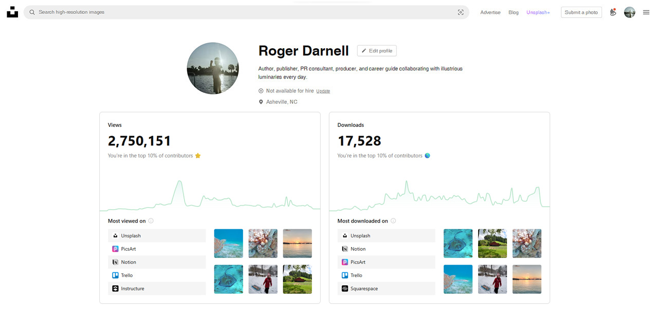
Task: Open the Blog link
Action: point(514,12)
